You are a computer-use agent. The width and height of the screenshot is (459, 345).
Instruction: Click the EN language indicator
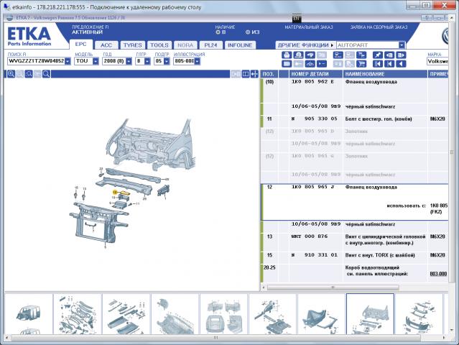(x=296, y=19)
